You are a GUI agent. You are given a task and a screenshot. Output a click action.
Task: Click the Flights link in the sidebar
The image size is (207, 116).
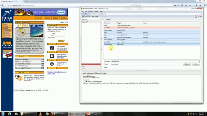pos(6,26)
